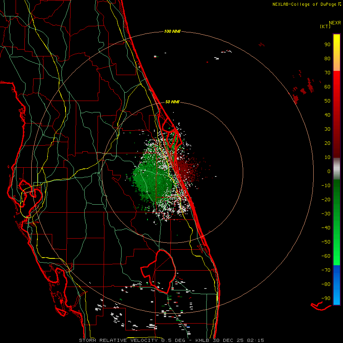
Task: Select the 0 knot scale value
Action: pyautogui.click(x=329, y=171)
